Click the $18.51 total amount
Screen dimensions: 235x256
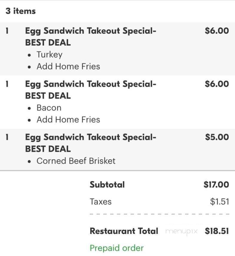pyautogui.click(x=217, y=231)
